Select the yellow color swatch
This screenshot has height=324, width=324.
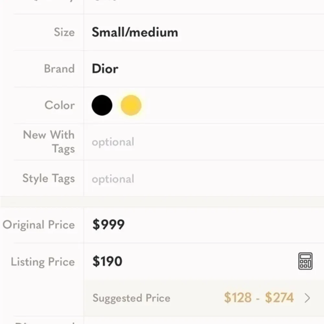131,105
